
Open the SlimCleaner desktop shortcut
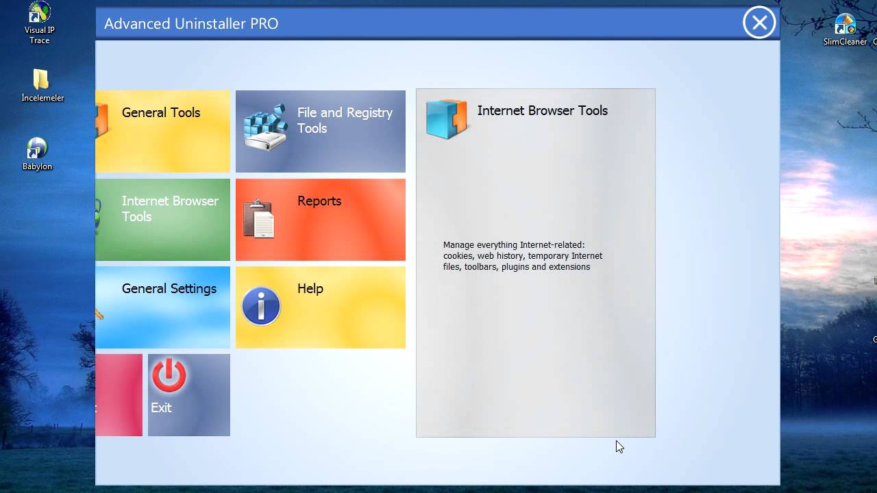pyautogui.click(x=845, y=30)
